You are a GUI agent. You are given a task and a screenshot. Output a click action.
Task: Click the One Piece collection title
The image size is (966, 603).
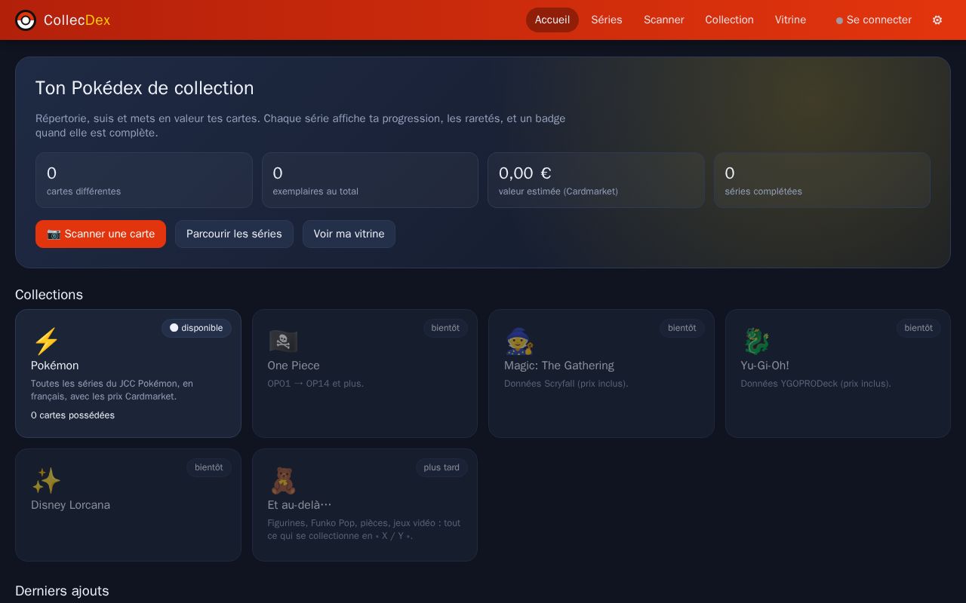coord(294,366)
